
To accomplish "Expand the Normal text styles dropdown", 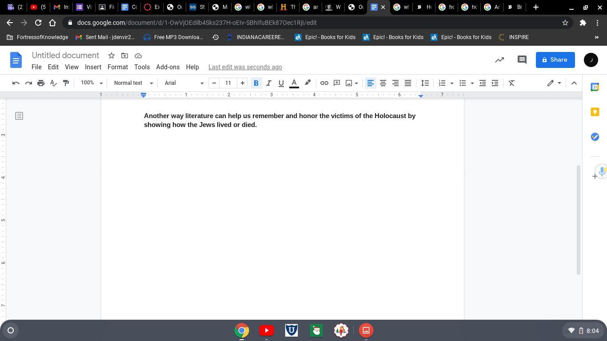I will (x=133, y=83).
